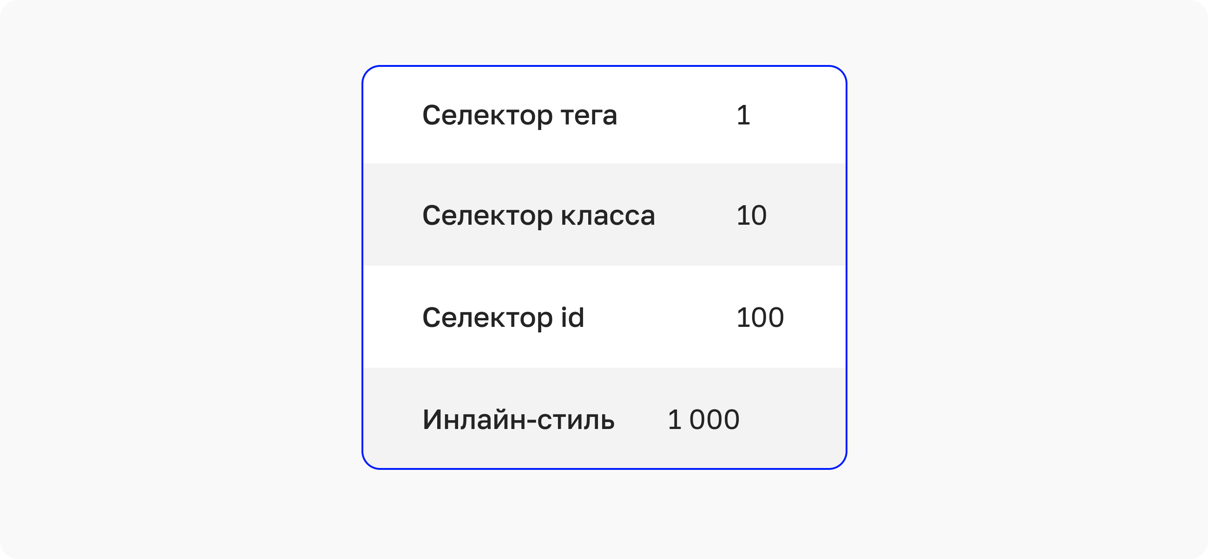Click the zero digit in value 10
This screenshot has width=1208, height=559.
(x=759, y=216)
